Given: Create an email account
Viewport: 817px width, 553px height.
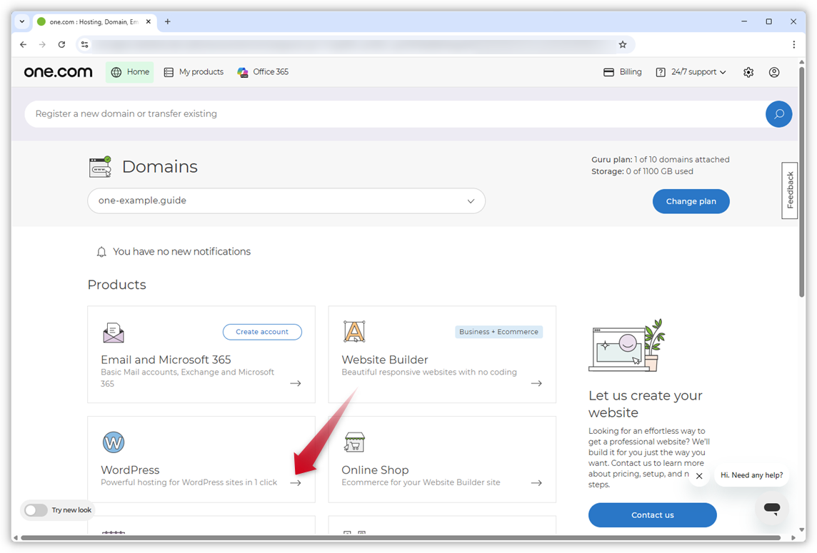Looking at the screenshot, I should point(262,331).
